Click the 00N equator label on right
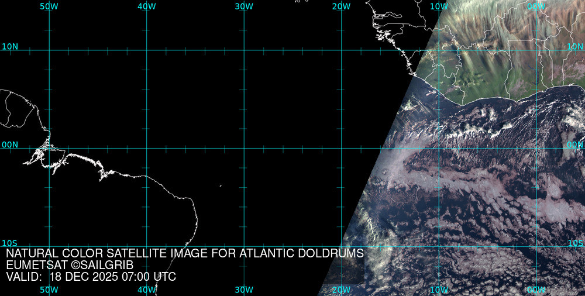Image resolution: width=585 pixels, height=296 pixels. pos(575,144)
